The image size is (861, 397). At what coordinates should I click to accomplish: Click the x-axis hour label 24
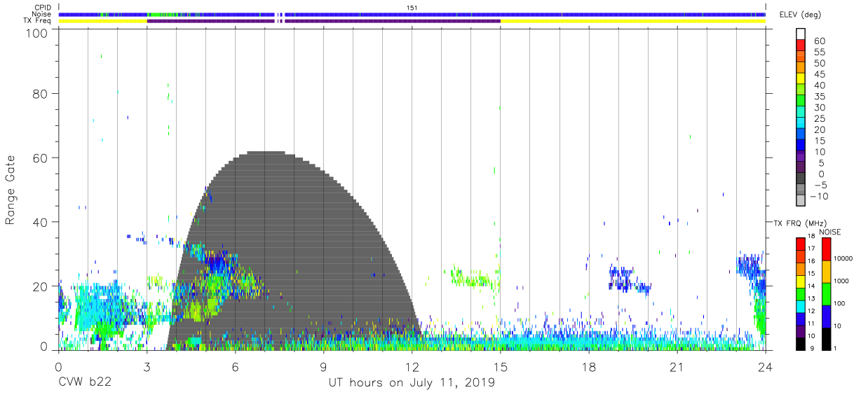(x=765, y=368)
